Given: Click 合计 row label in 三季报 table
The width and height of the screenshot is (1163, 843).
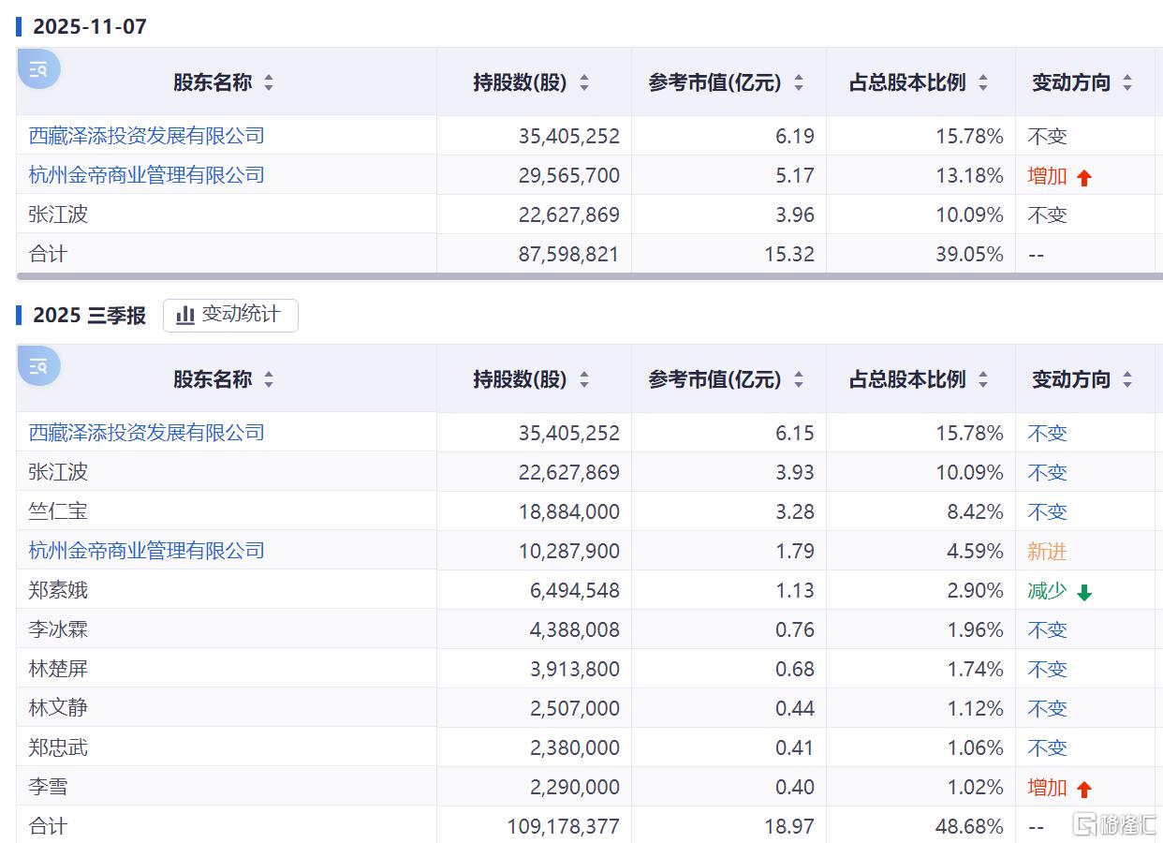Looking at the screenshot, I should coord(48,826).
